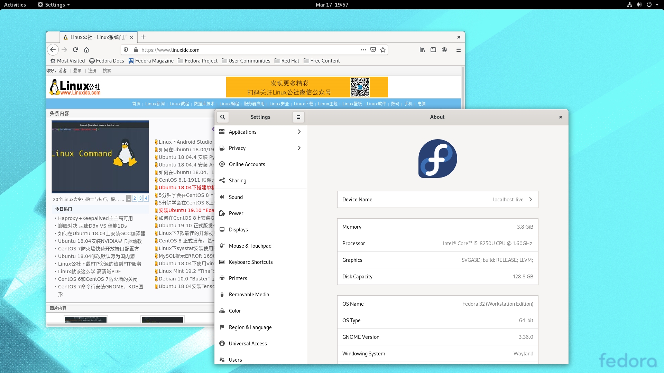Open Sound settings via the speaker icon
The image size is (664, 373).
[x=236, y=197]
